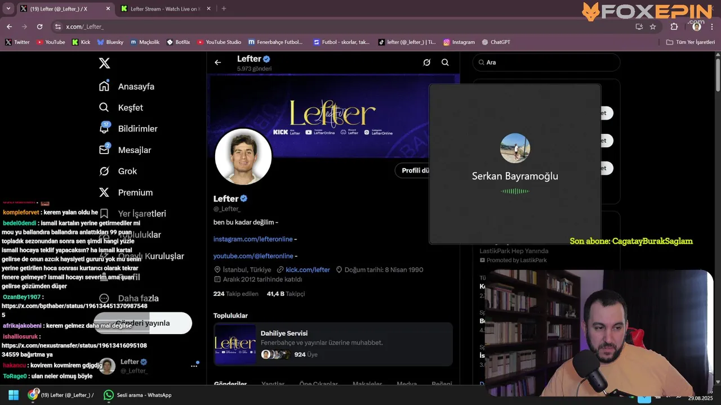Open bpthaber status link in chat
Screen dimensions: 721x405
click(74, 310)
